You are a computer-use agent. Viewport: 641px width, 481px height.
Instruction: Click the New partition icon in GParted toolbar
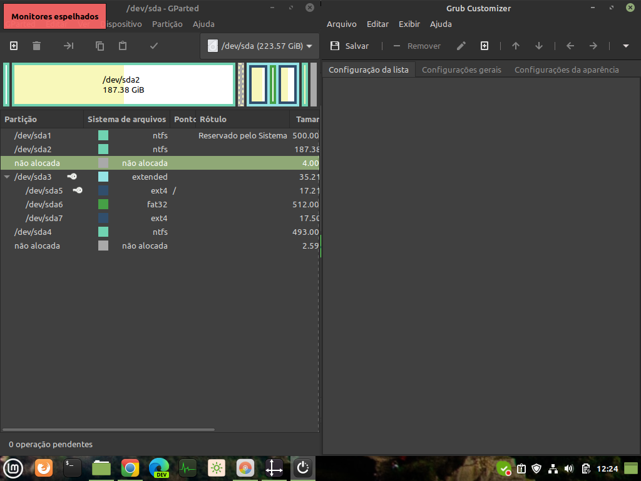tap(14, 46)
